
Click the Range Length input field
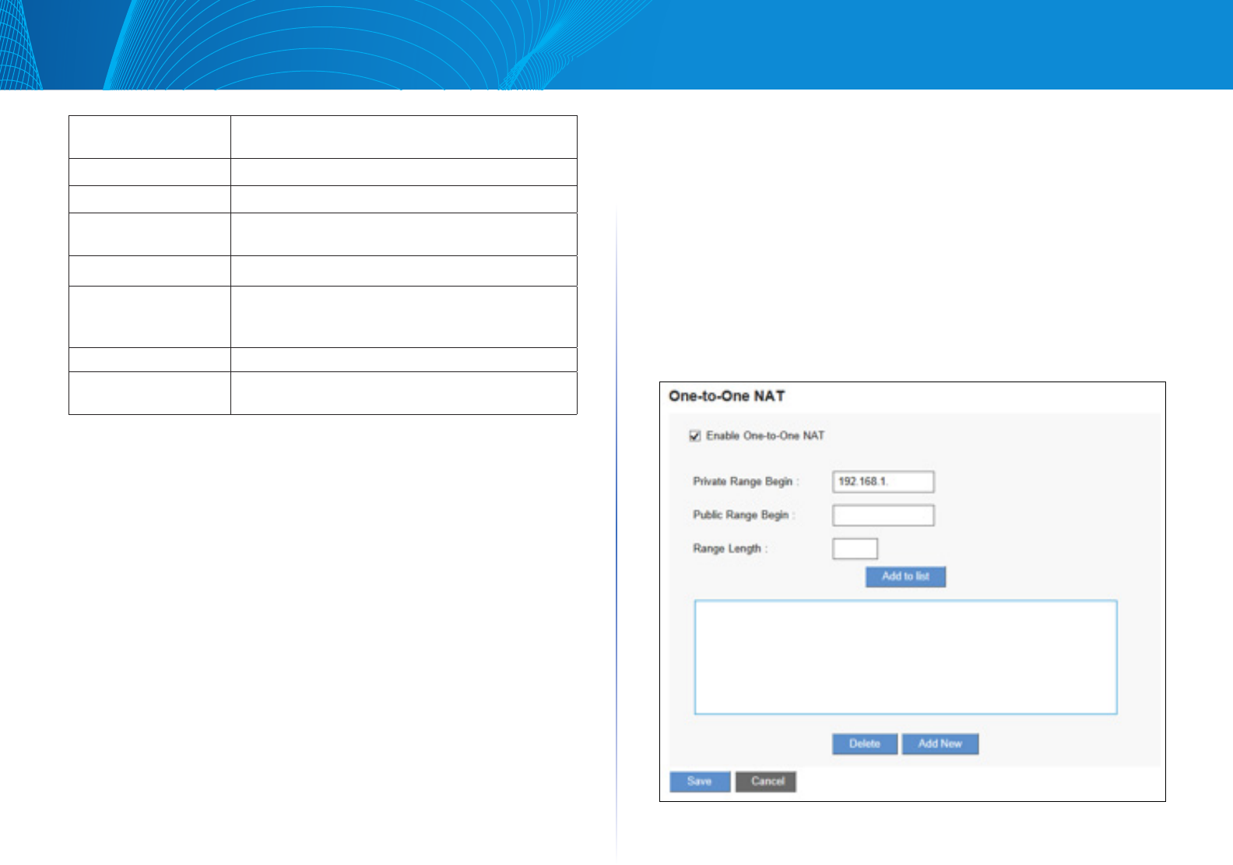coord(855,549)
